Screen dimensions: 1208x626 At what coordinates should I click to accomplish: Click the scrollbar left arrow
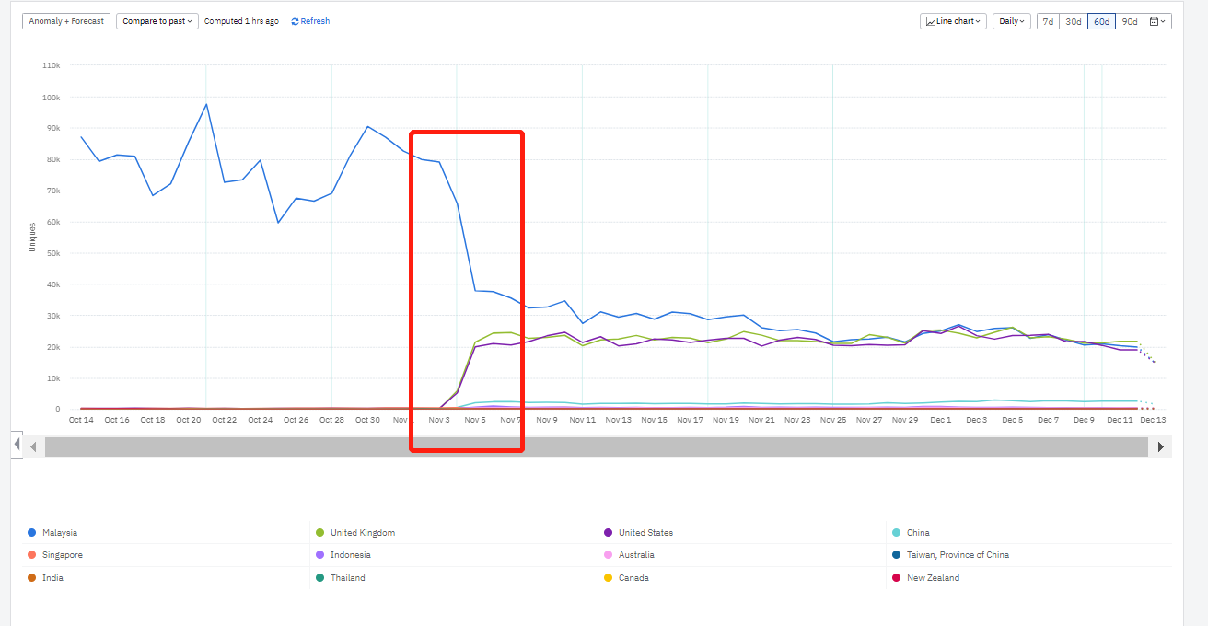[x=33, y=447]
